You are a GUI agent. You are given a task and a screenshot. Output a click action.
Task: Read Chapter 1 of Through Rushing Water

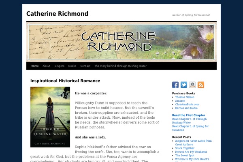pos(190,121)
